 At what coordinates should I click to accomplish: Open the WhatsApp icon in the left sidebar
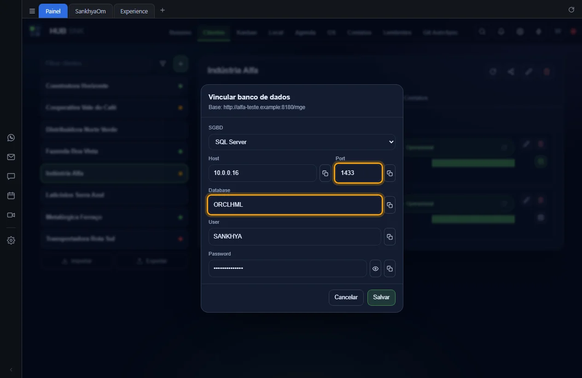click(x=11, y=138)
